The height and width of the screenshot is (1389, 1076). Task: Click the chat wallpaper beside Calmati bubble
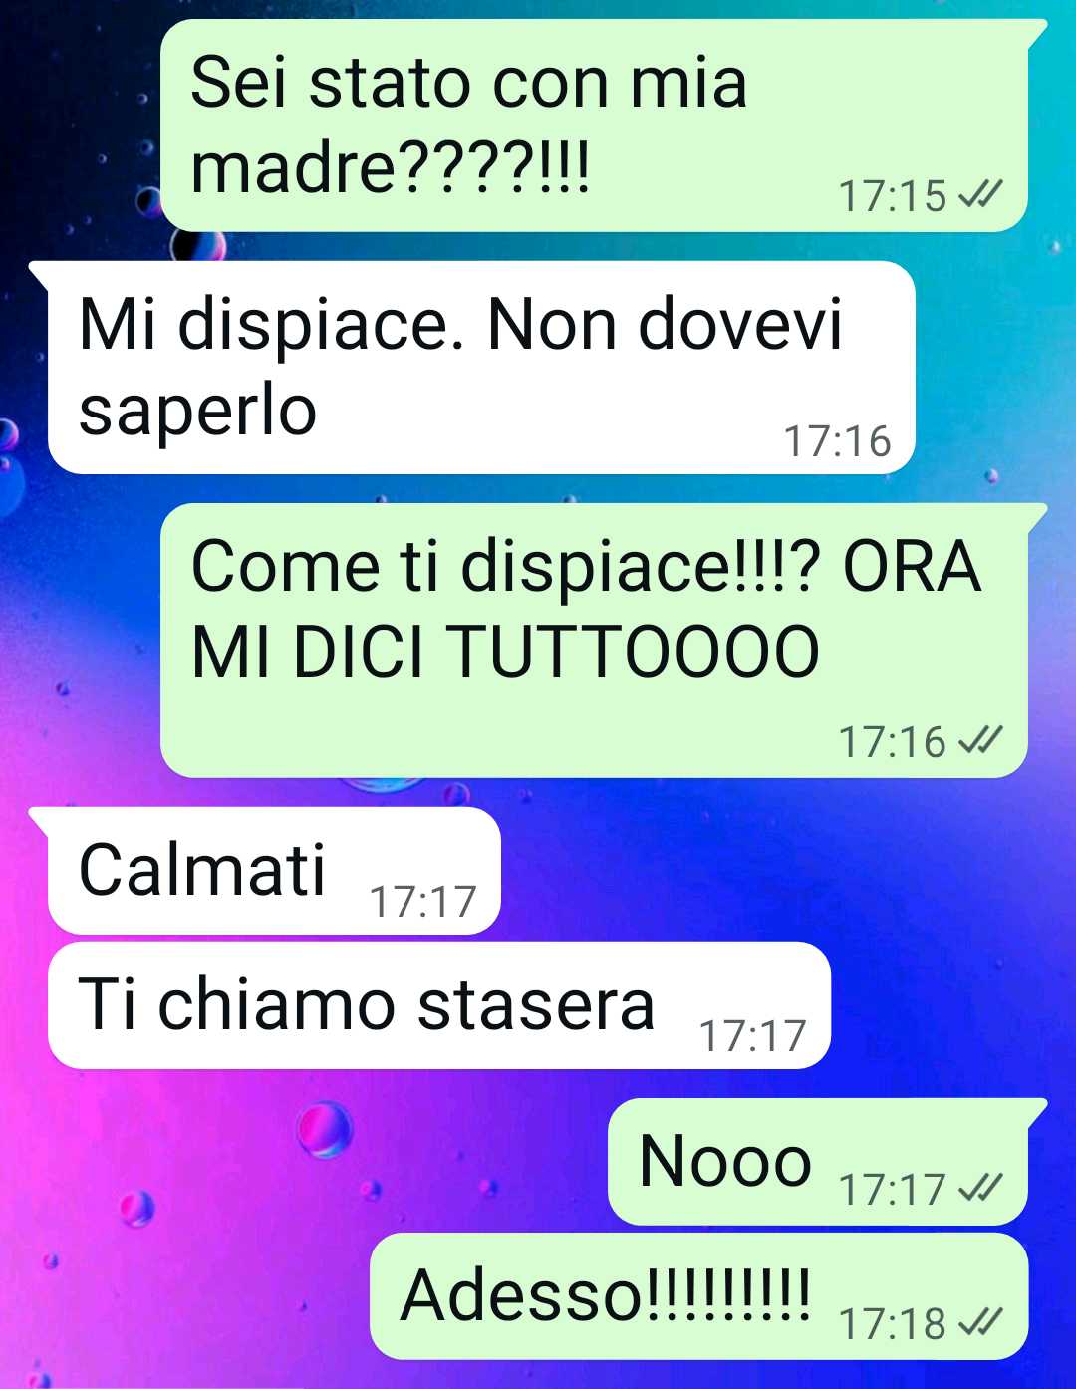(777, 871)
